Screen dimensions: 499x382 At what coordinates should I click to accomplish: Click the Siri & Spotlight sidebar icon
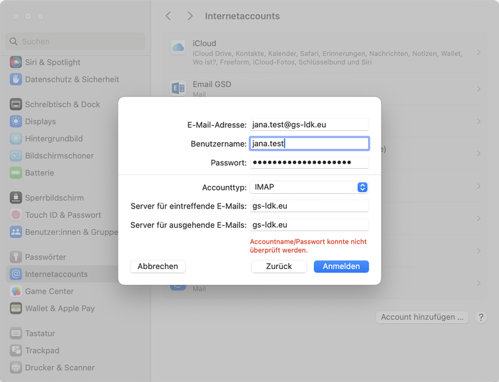click(x=16, y=62)
